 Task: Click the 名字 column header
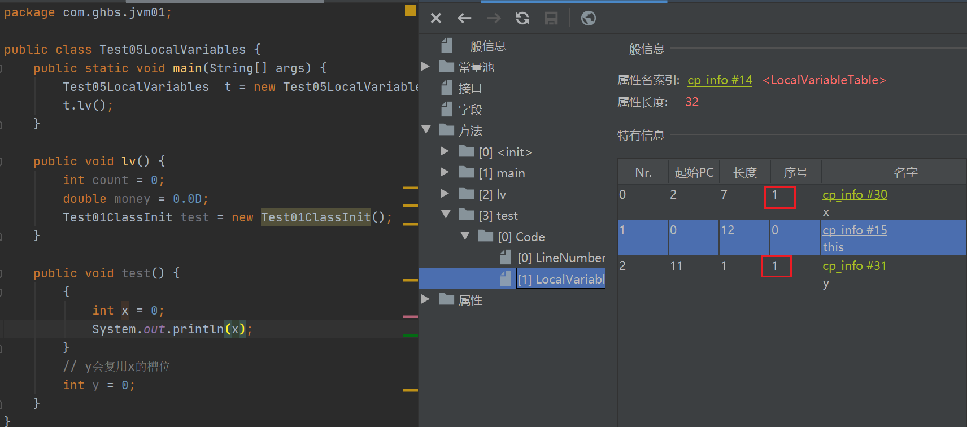click(x=905, y=172)
